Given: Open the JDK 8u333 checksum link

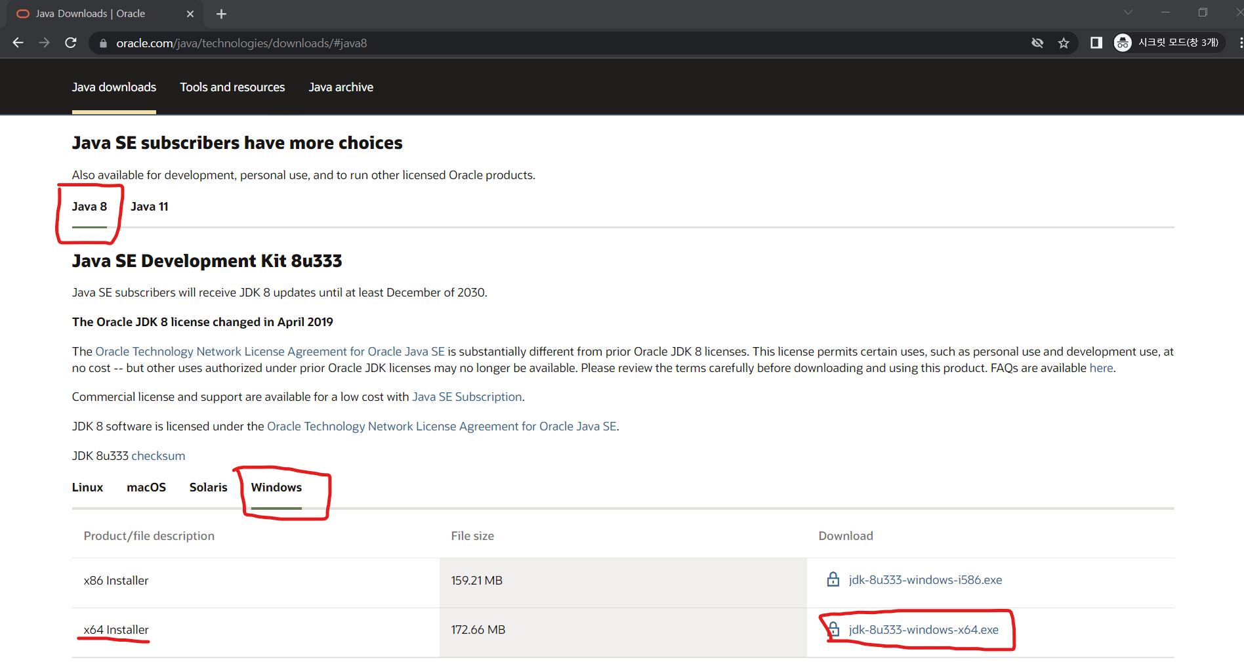Looking at the screenshot, I should [158, 456].
